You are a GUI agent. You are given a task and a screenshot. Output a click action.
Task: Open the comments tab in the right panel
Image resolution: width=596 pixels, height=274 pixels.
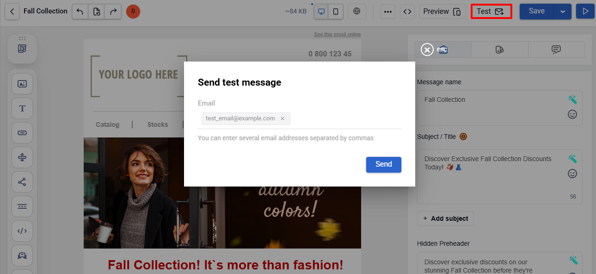point(556,50)
